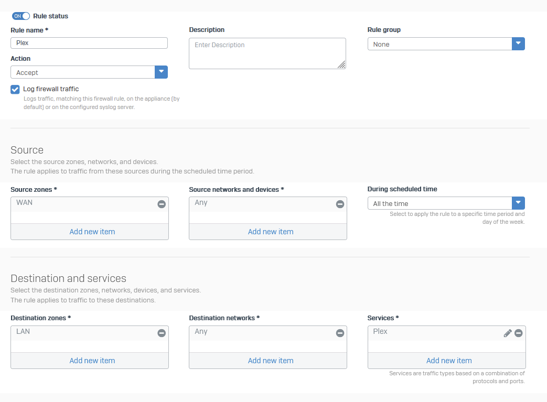Edit the Plex service with pencil icon

(508, 333)
